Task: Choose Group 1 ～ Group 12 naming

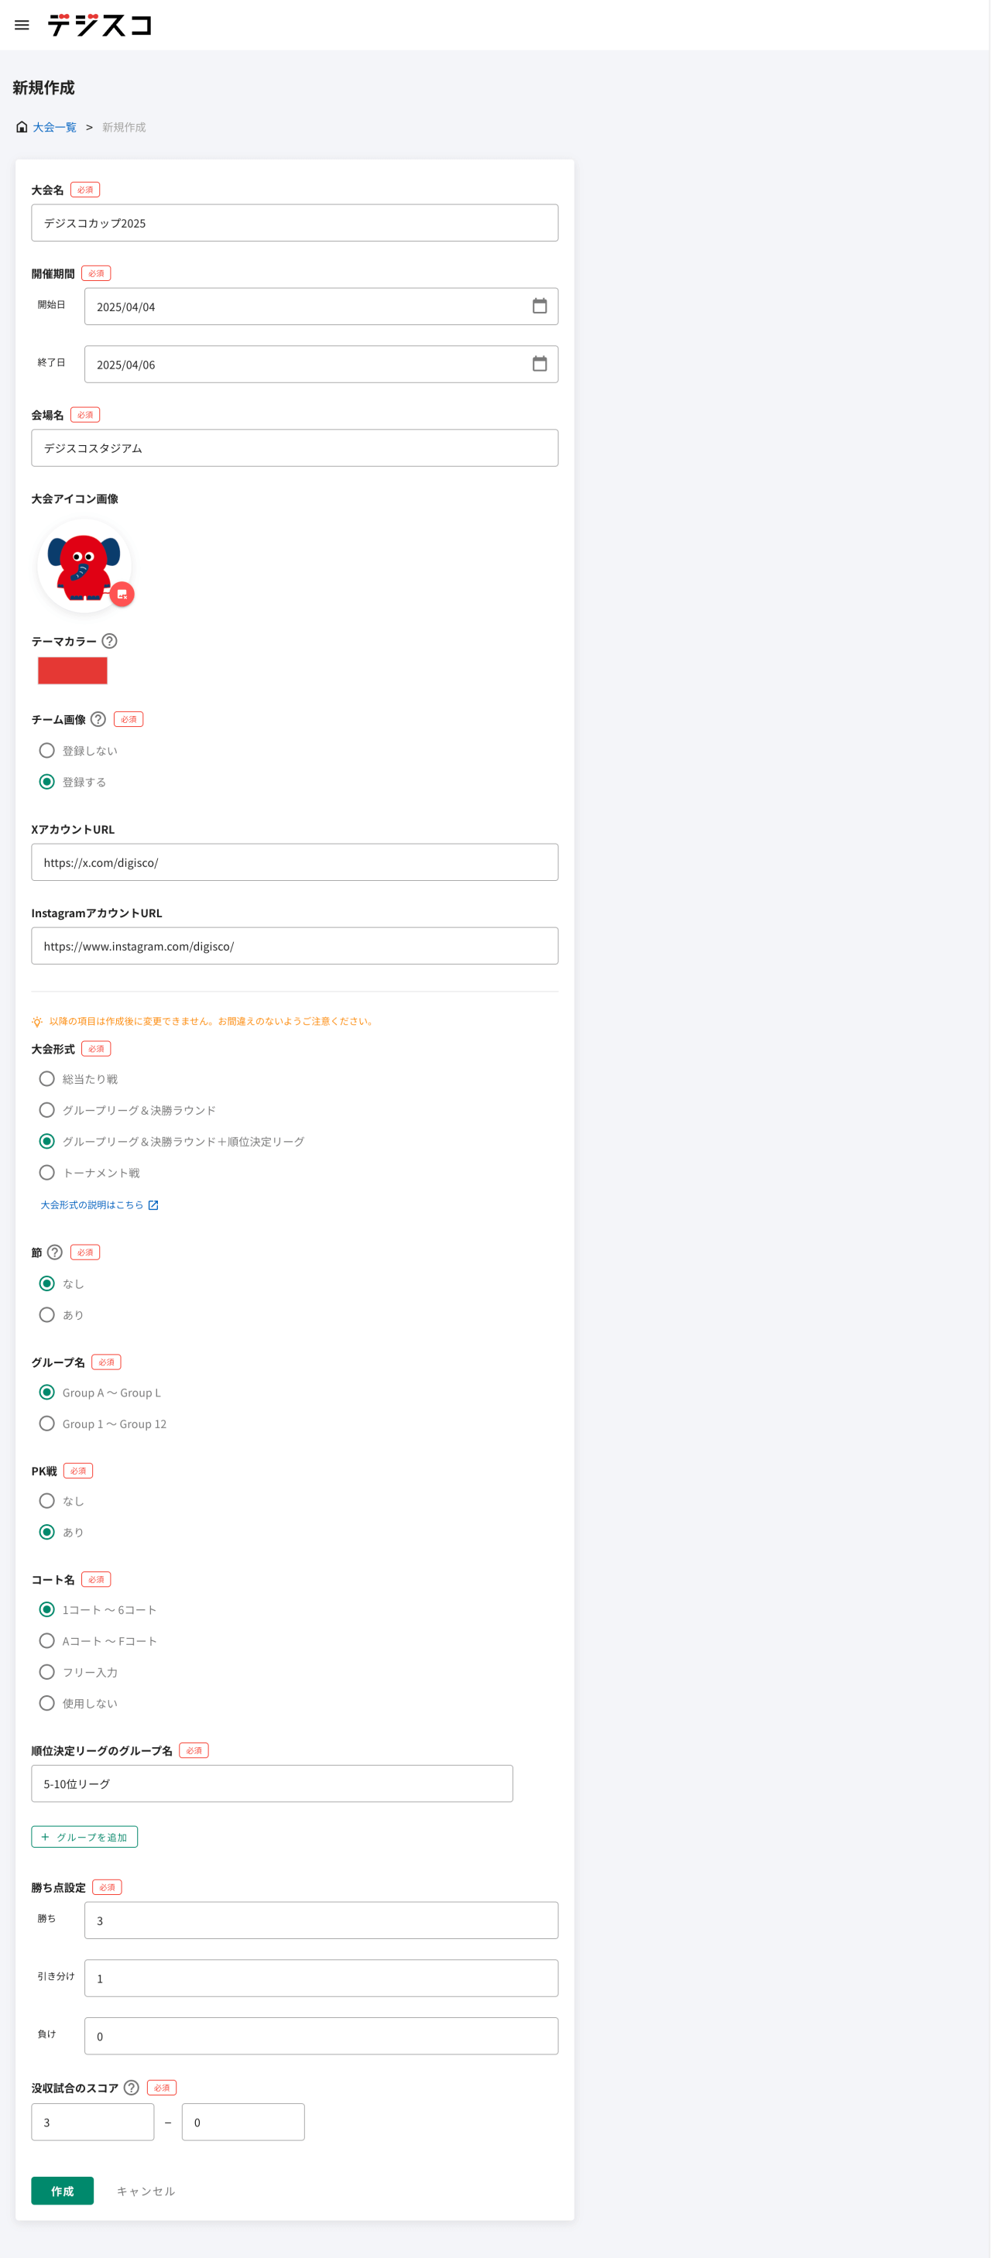Action: (47, 1424)
